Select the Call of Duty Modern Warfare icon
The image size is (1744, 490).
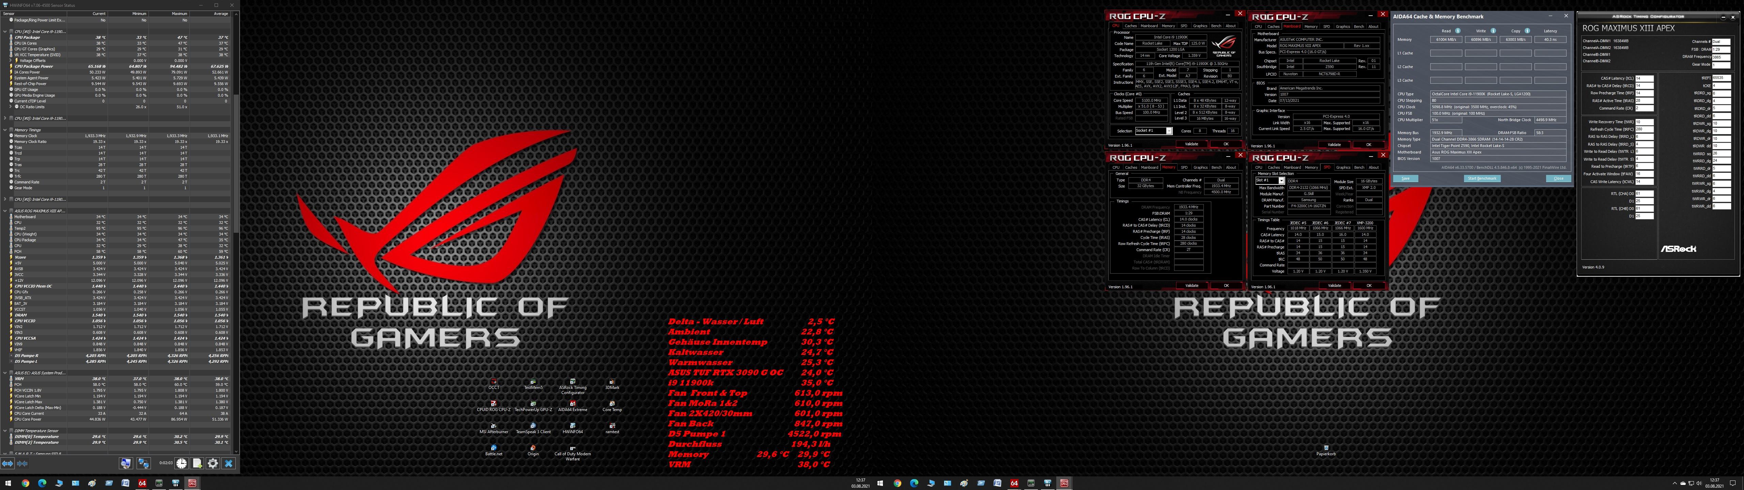[573, 453]
